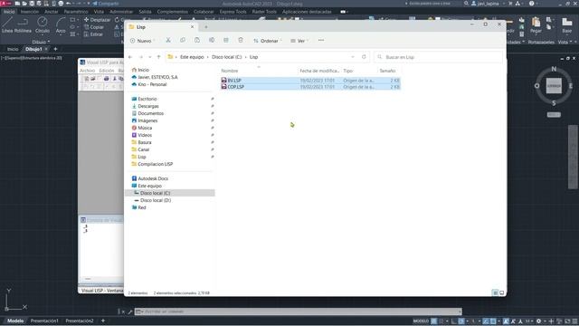
Task: Add a new Explorer tab with plus
Action: 206,27
